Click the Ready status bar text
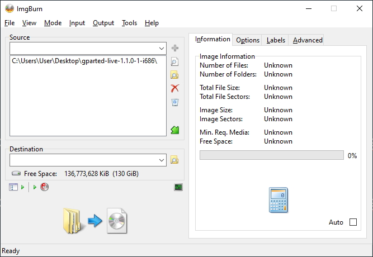 point(11,251)
